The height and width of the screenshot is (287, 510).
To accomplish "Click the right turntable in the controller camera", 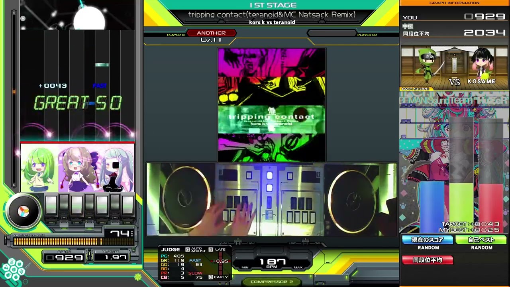I will click(x=352, y=201).
